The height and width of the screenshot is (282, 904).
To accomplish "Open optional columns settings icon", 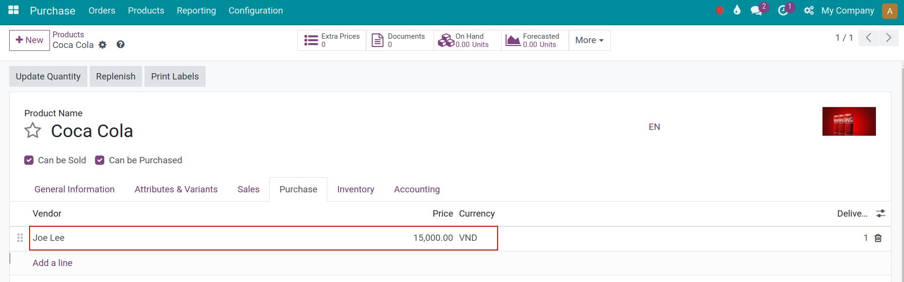I will pyautogui.click(x=881, y=213).
